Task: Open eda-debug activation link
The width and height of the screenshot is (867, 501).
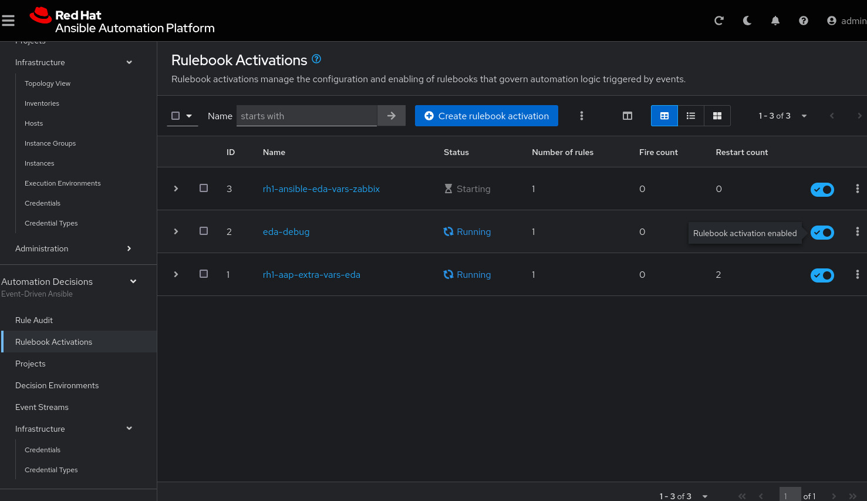Action: point(286,231)
